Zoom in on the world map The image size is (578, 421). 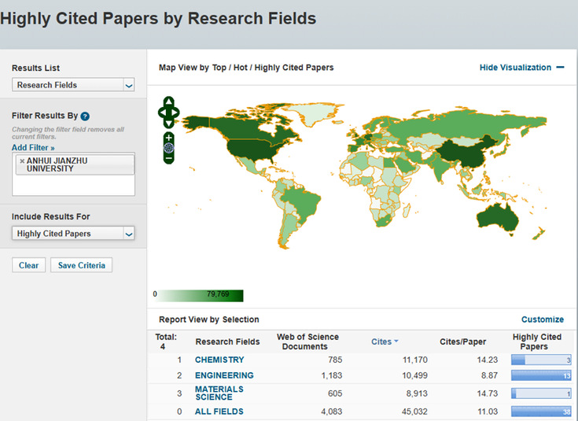tap(168, 138)
